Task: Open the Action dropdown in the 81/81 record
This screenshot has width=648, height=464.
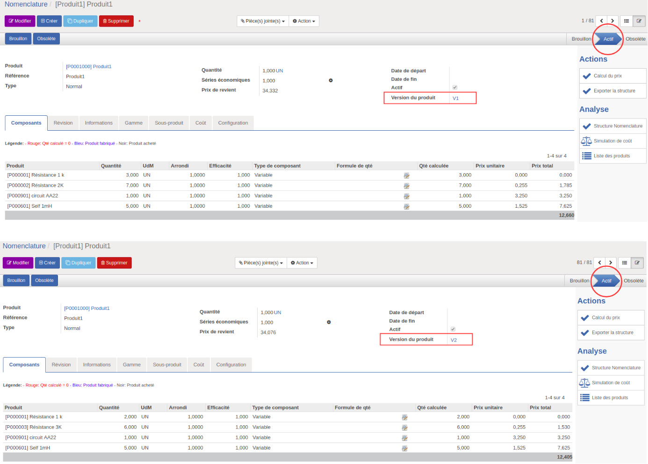Action: pyautogui.click(x=302, y=263)
